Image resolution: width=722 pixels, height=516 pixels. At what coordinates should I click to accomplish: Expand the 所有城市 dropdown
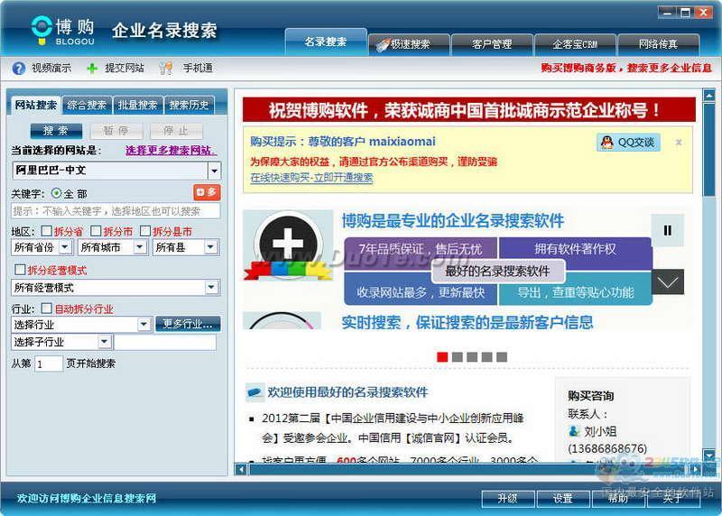click(x=140, y=247)
